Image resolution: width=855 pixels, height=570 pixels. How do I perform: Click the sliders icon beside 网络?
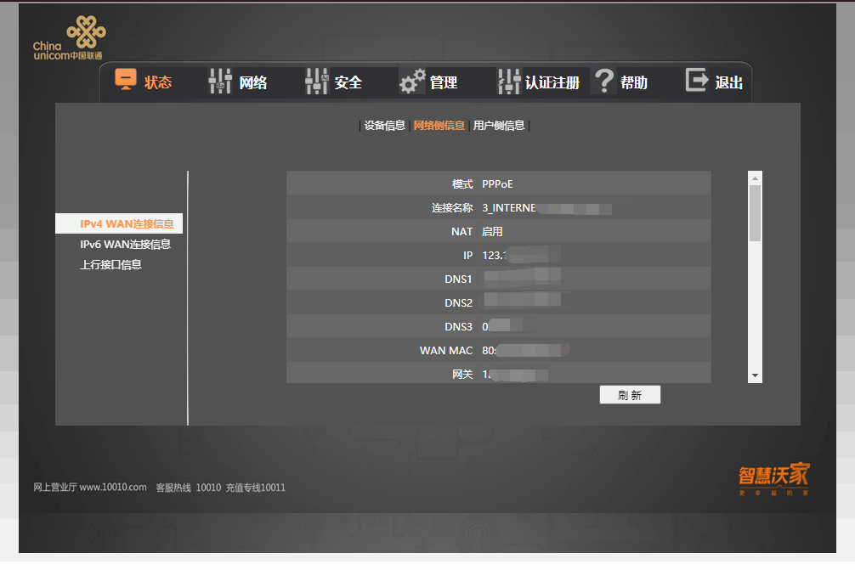(220, 82)
